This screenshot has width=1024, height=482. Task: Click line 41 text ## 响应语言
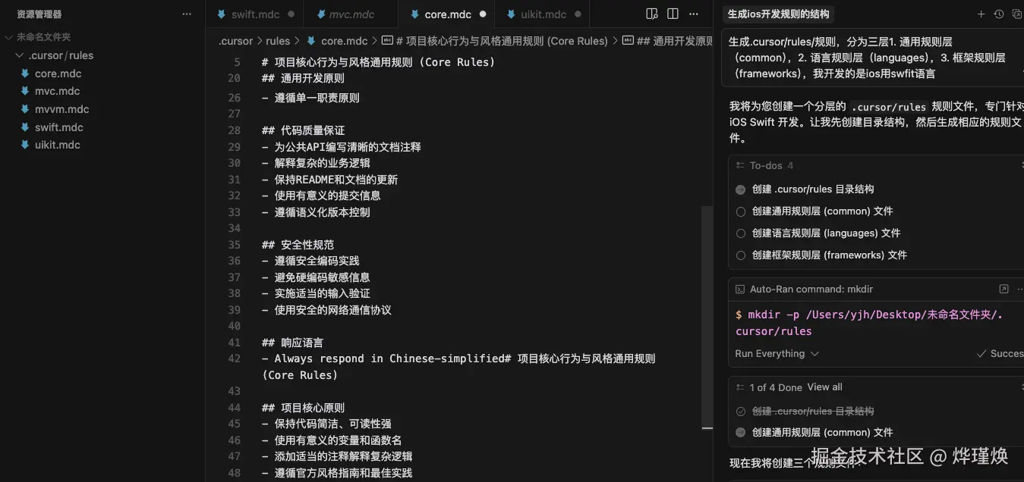tap(293, 343)
